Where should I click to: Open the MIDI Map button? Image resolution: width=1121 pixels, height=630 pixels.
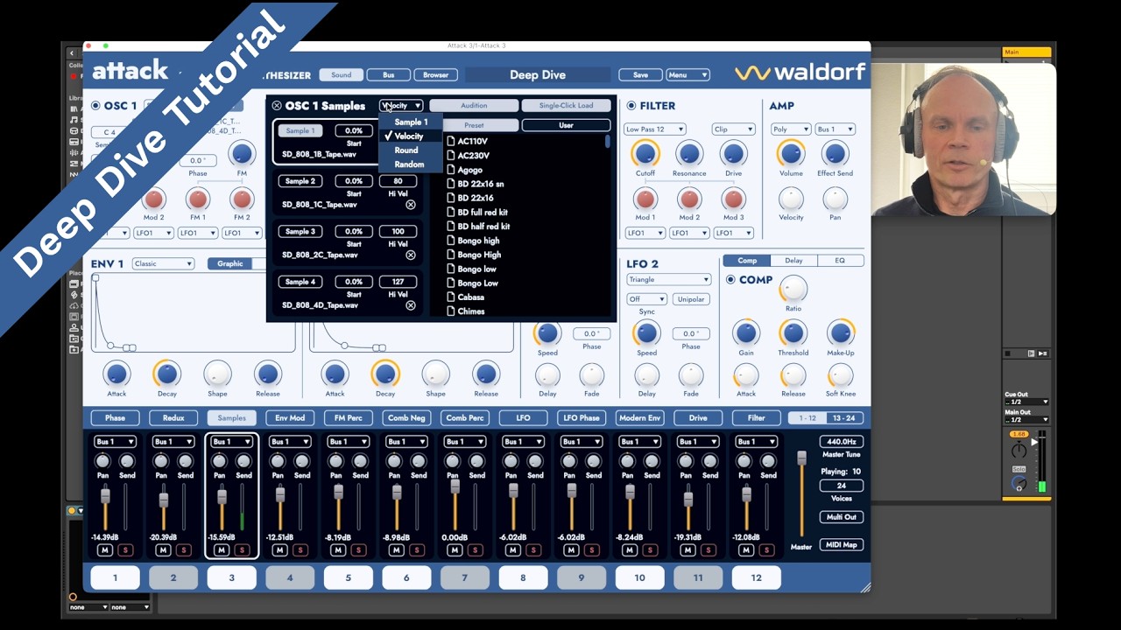coord(841,545)
